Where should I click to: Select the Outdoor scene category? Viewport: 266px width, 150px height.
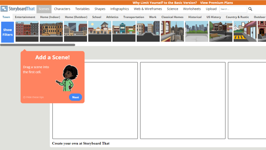[260, 17]
